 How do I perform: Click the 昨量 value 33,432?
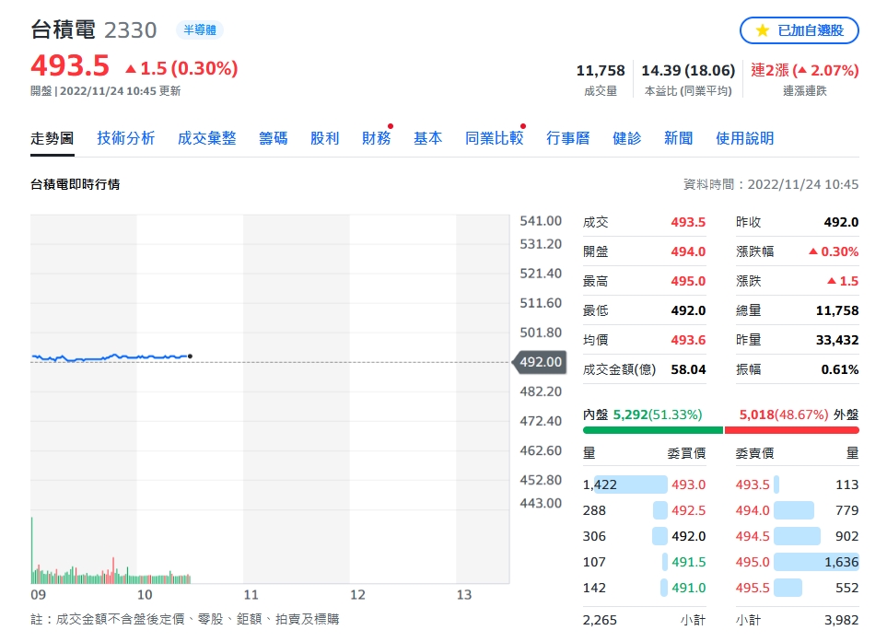[x=837, y=340]
